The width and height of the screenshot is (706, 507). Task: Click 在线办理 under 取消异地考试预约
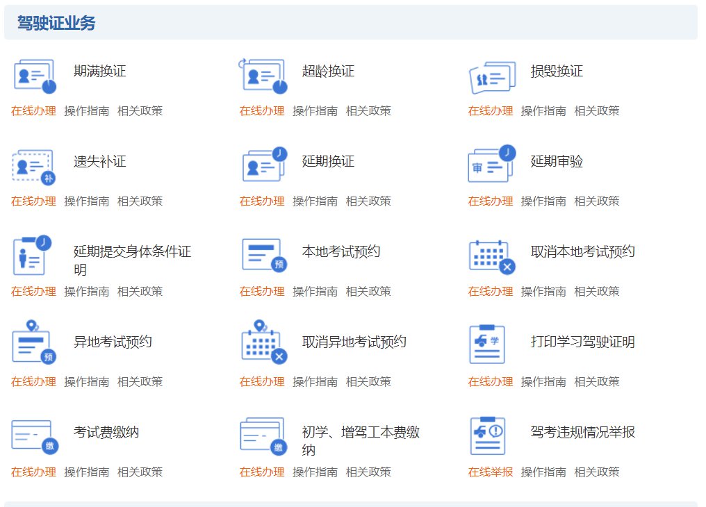pyautogui.click(x=262, y=382)
